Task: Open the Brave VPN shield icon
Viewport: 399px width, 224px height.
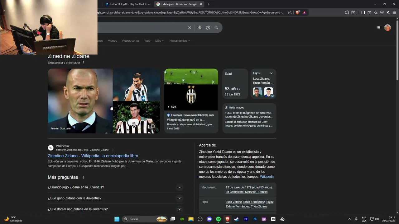Action: (382, 12)
